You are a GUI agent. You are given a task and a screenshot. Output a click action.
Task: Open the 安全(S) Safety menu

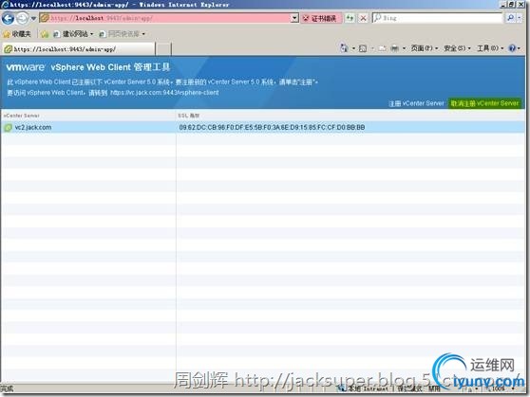point(457,48)
